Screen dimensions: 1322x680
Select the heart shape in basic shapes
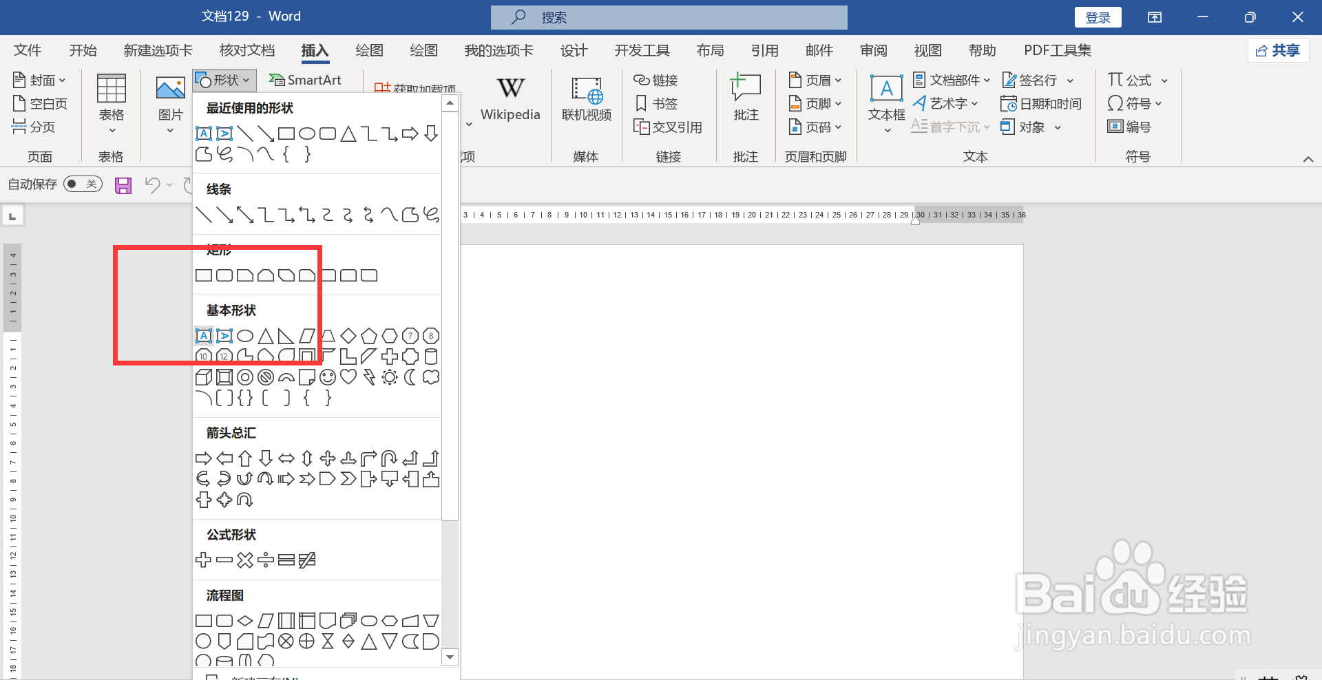[x=348, y=377]
